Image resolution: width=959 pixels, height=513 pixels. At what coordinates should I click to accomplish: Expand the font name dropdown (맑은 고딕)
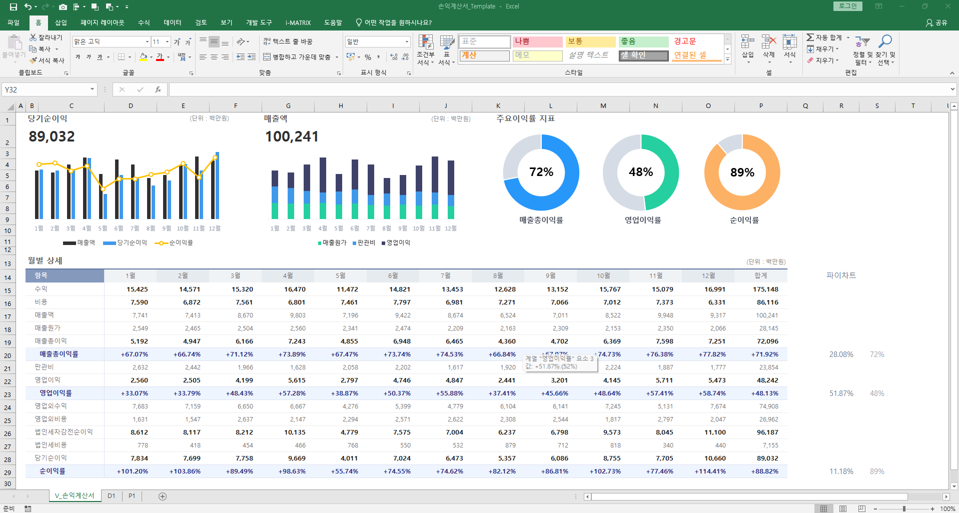147,42
